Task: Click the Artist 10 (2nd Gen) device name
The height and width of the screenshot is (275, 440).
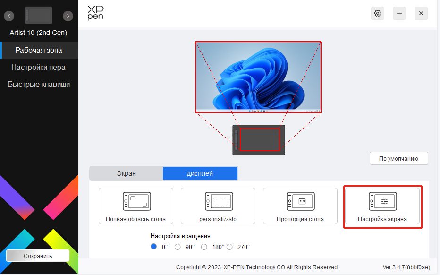Action: click(38, 33)
